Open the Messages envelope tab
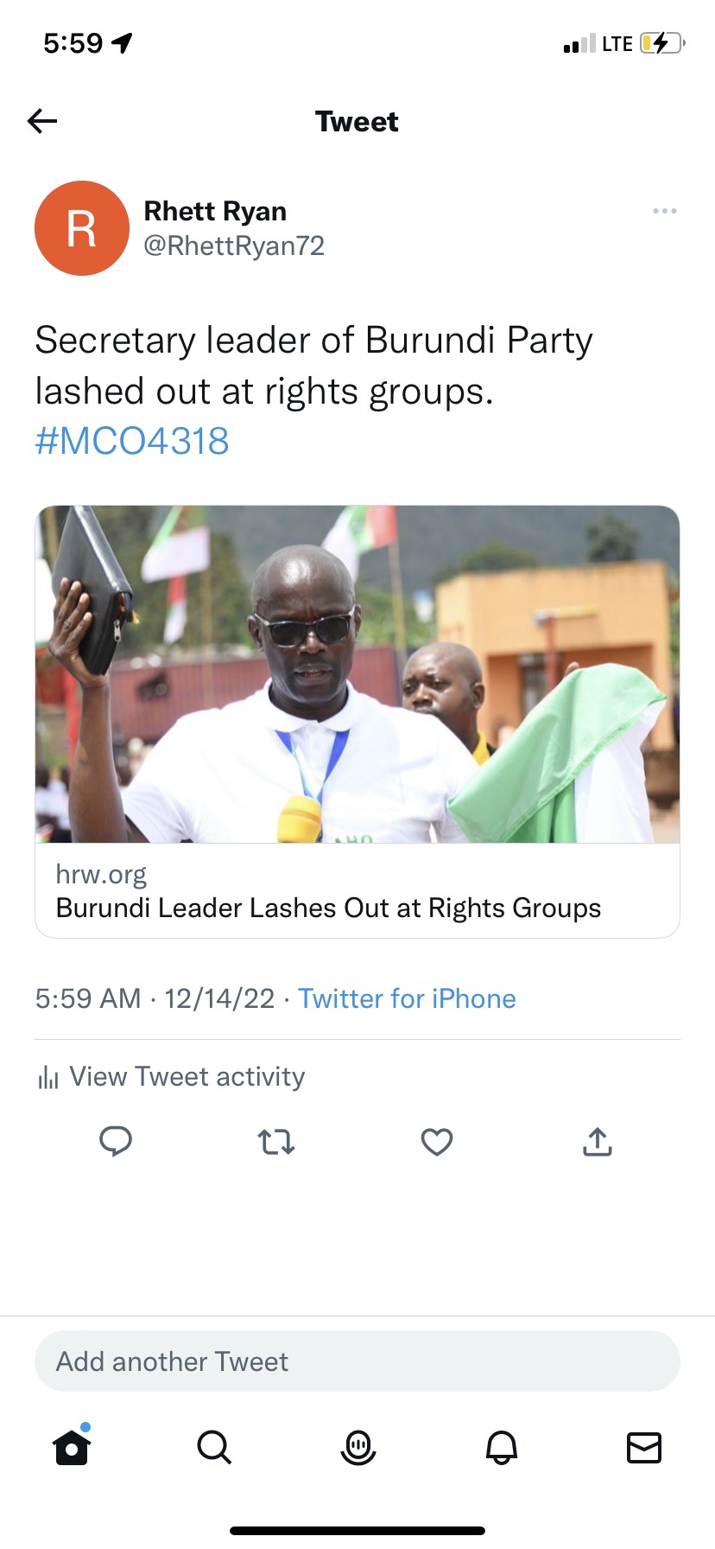 tap(643, 1447)
